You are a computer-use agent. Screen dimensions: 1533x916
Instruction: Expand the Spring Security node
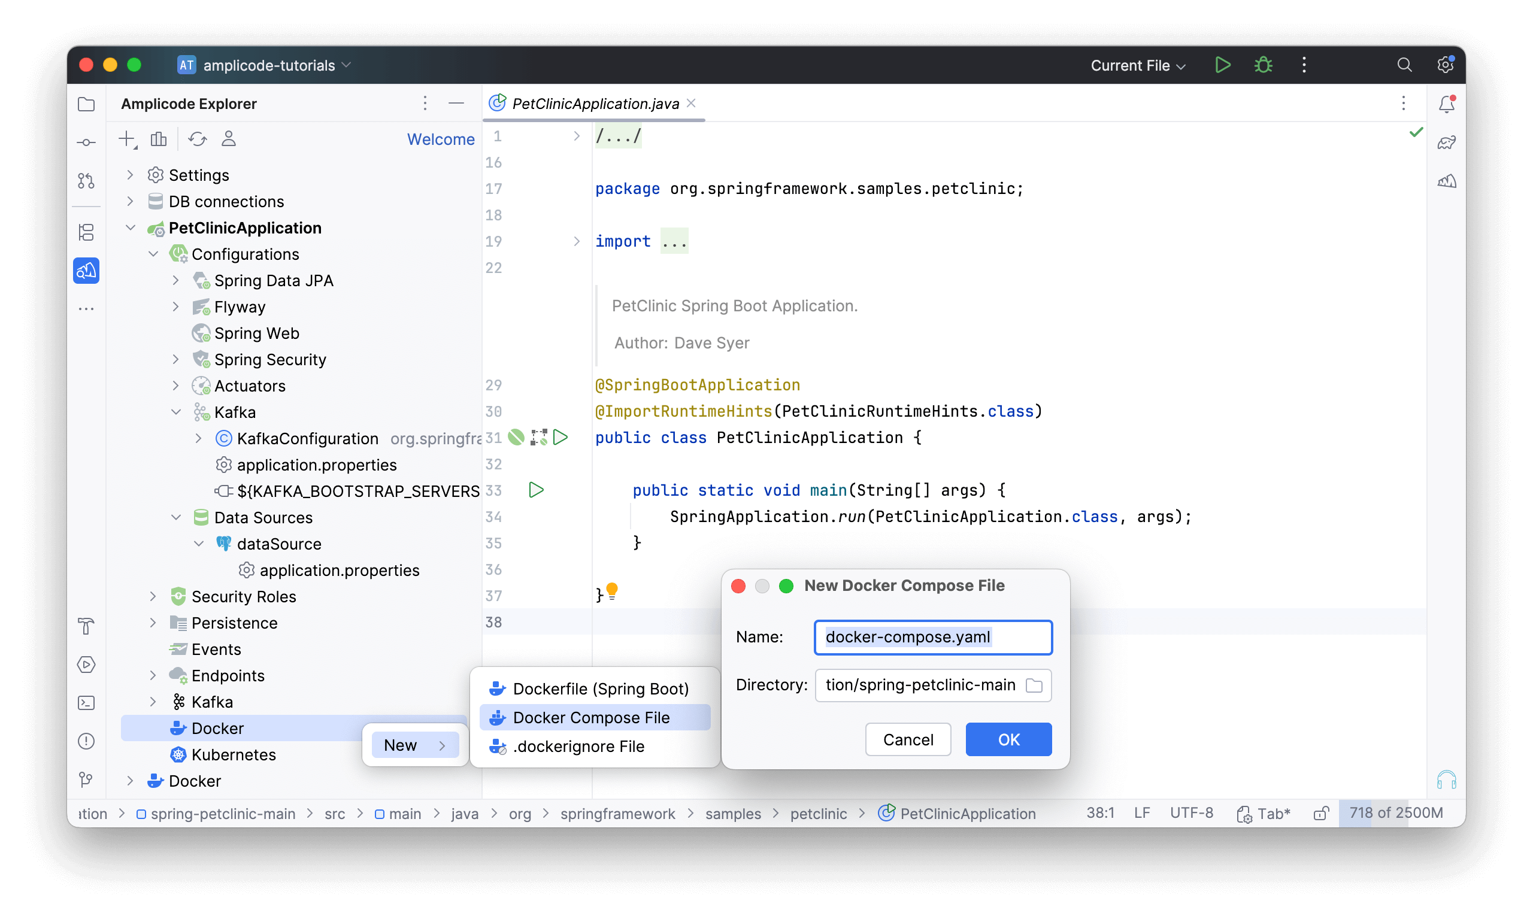(176, 359)
